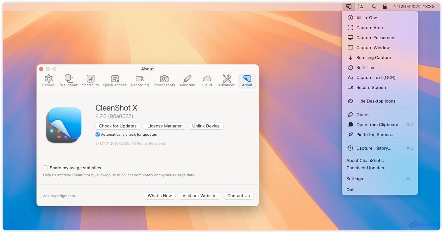Choose Check for Updates... in the dropdown menu

click(380, 168)
